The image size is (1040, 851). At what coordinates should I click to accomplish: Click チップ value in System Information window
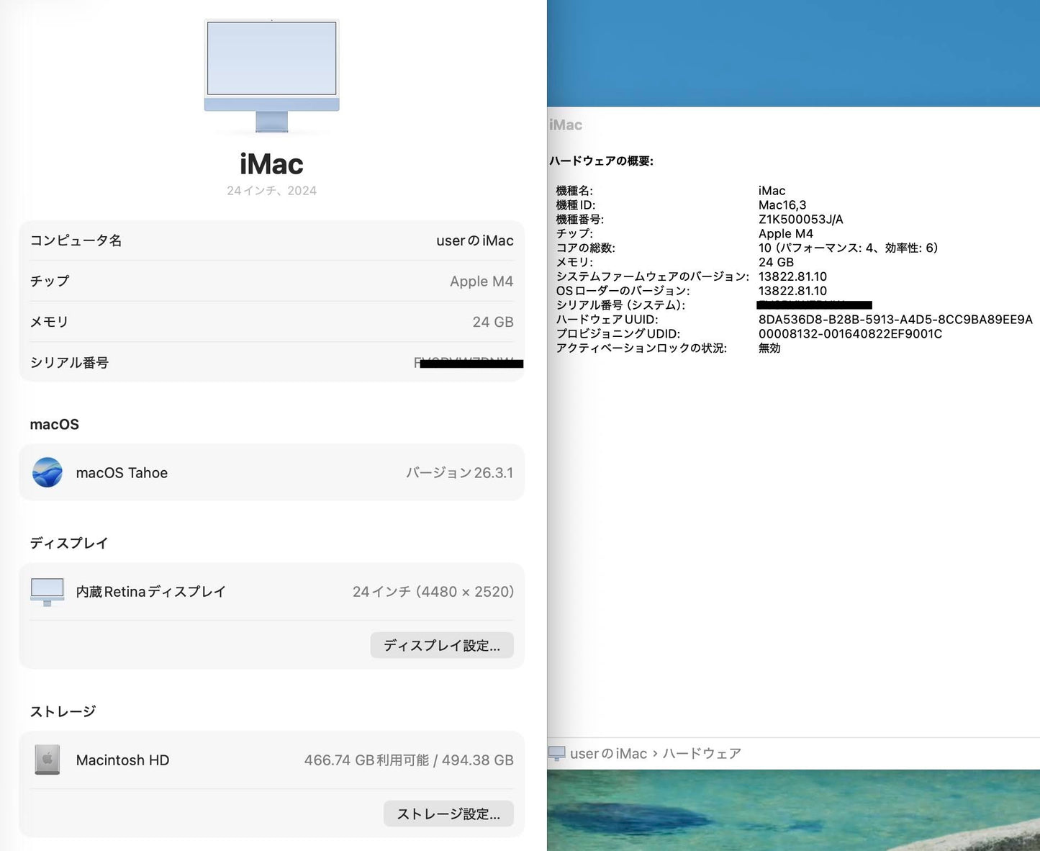click(x=786, y=234)
